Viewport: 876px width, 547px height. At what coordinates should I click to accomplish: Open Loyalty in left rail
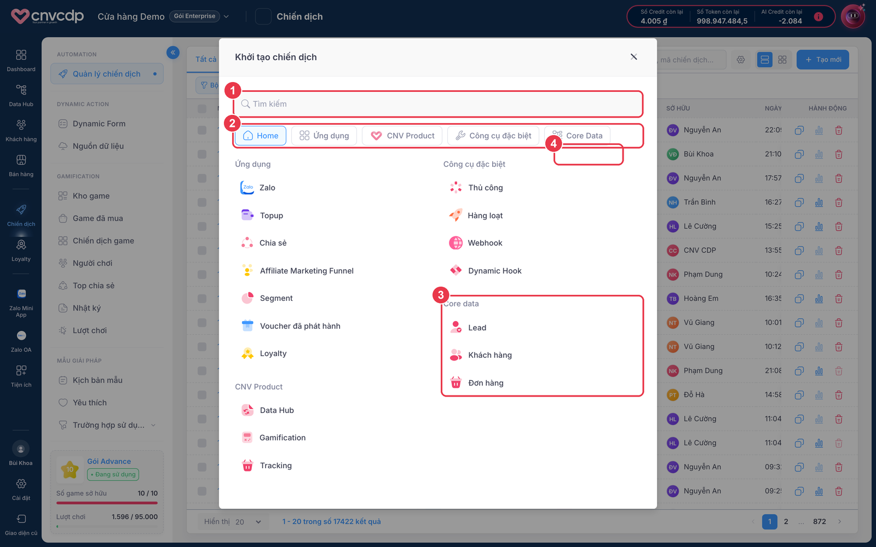[x=21, y=250]
